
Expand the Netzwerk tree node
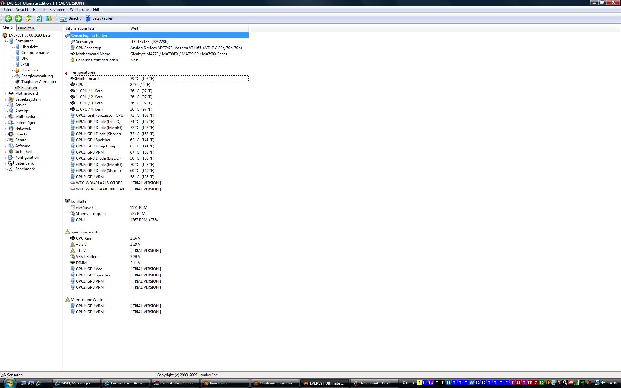pyautogui.click(x=5, y=129)
